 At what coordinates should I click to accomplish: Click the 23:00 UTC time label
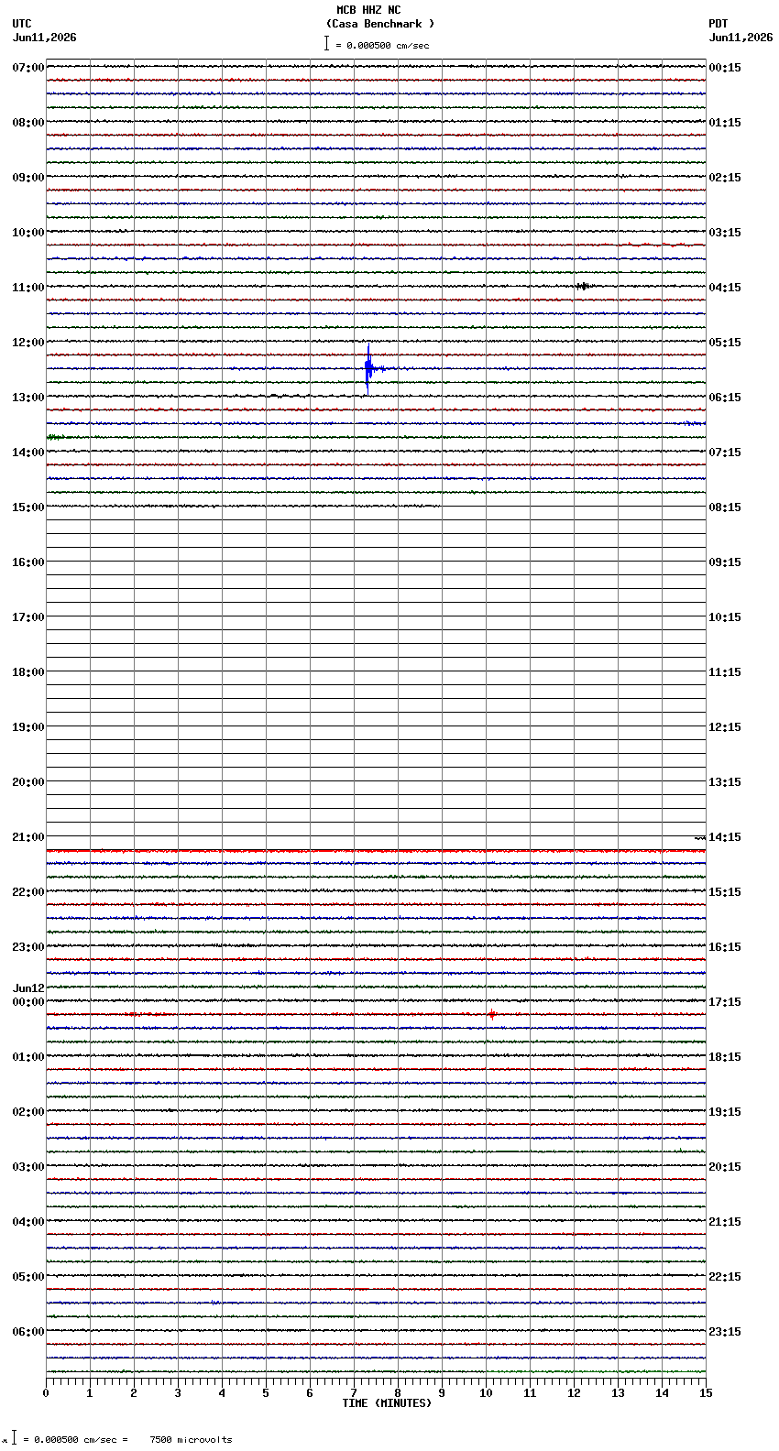[28, 947]
